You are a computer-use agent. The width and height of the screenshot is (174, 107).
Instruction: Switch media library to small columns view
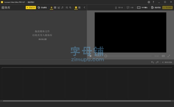(x=79, y=7)
